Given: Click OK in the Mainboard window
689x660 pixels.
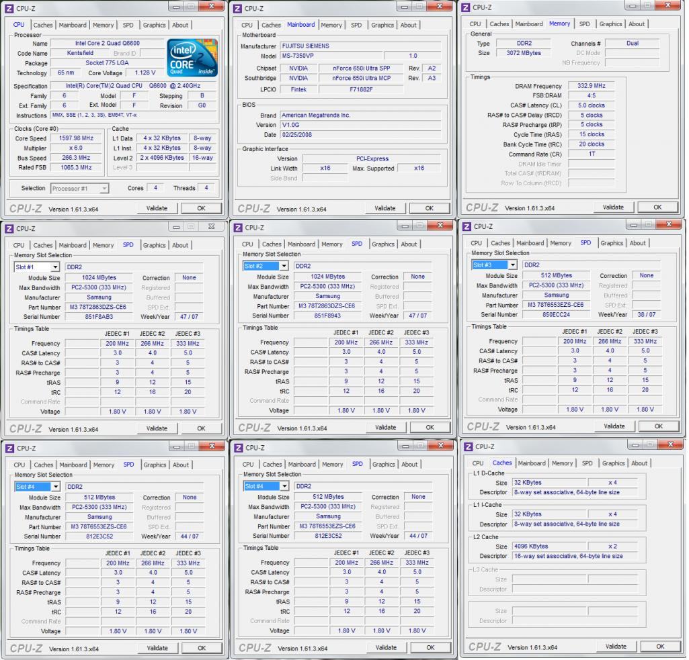Looking at the screenshot, I should click(x=430, y=208).
